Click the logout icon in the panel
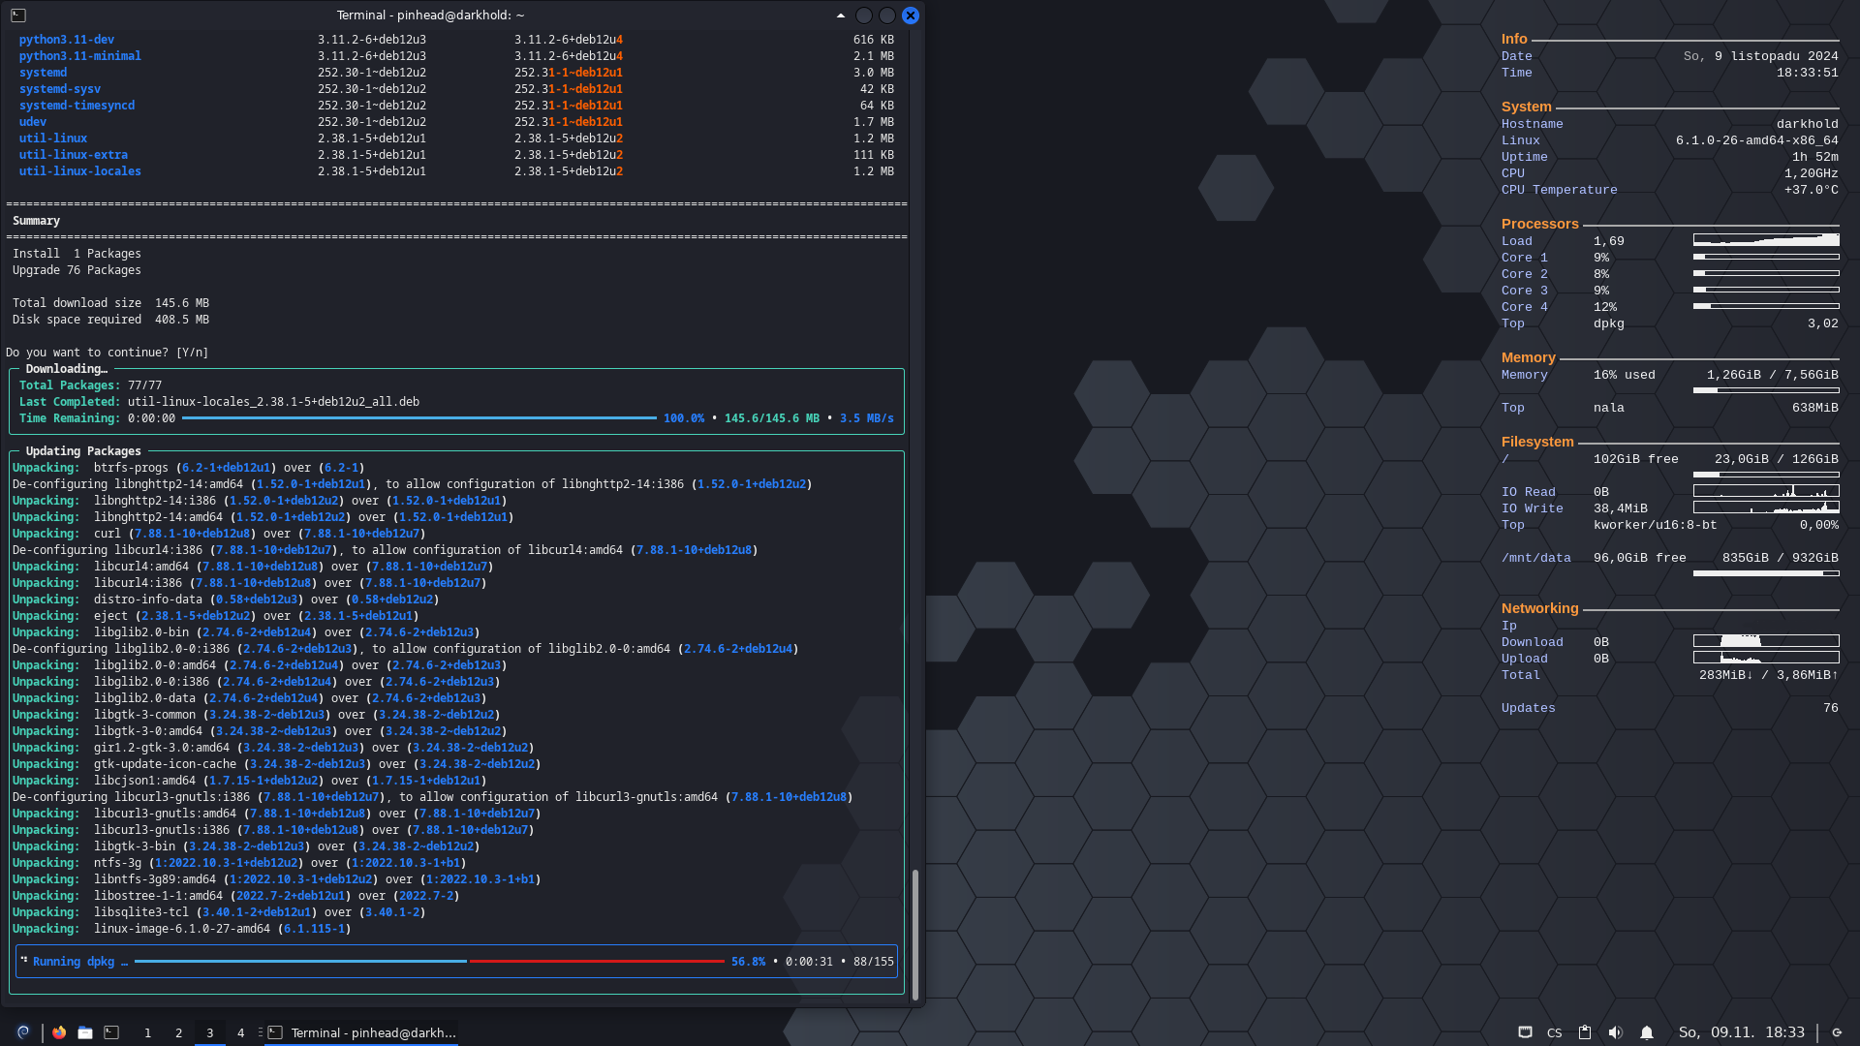 click(x=1837, y=1032)
